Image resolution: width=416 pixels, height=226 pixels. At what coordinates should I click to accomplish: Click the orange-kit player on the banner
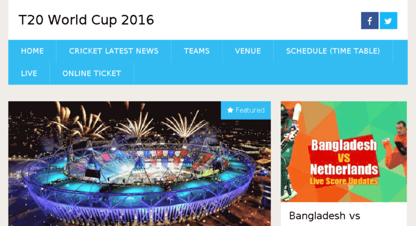(x=397, y=145)
